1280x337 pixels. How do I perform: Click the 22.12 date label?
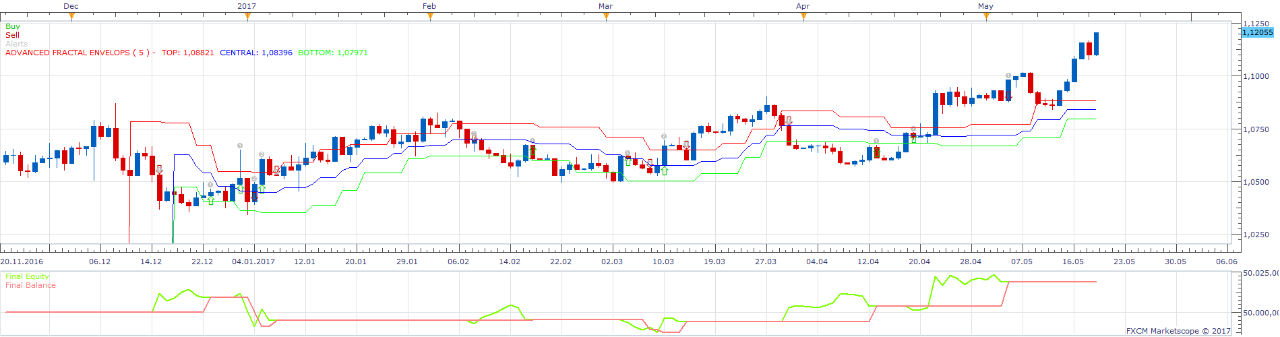point(202,262)
